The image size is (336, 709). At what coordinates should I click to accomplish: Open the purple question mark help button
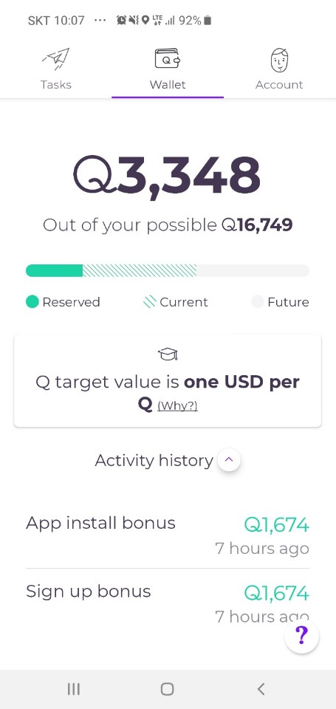point(301,636)
